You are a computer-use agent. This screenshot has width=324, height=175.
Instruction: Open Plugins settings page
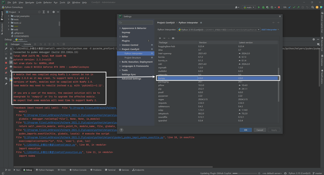click(126, 41)
